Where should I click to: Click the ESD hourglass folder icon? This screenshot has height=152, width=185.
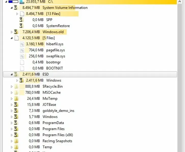16,74
